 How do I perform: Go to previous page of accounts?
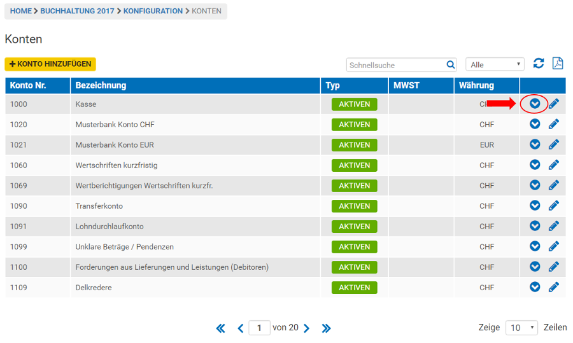(x=240, y=328)
